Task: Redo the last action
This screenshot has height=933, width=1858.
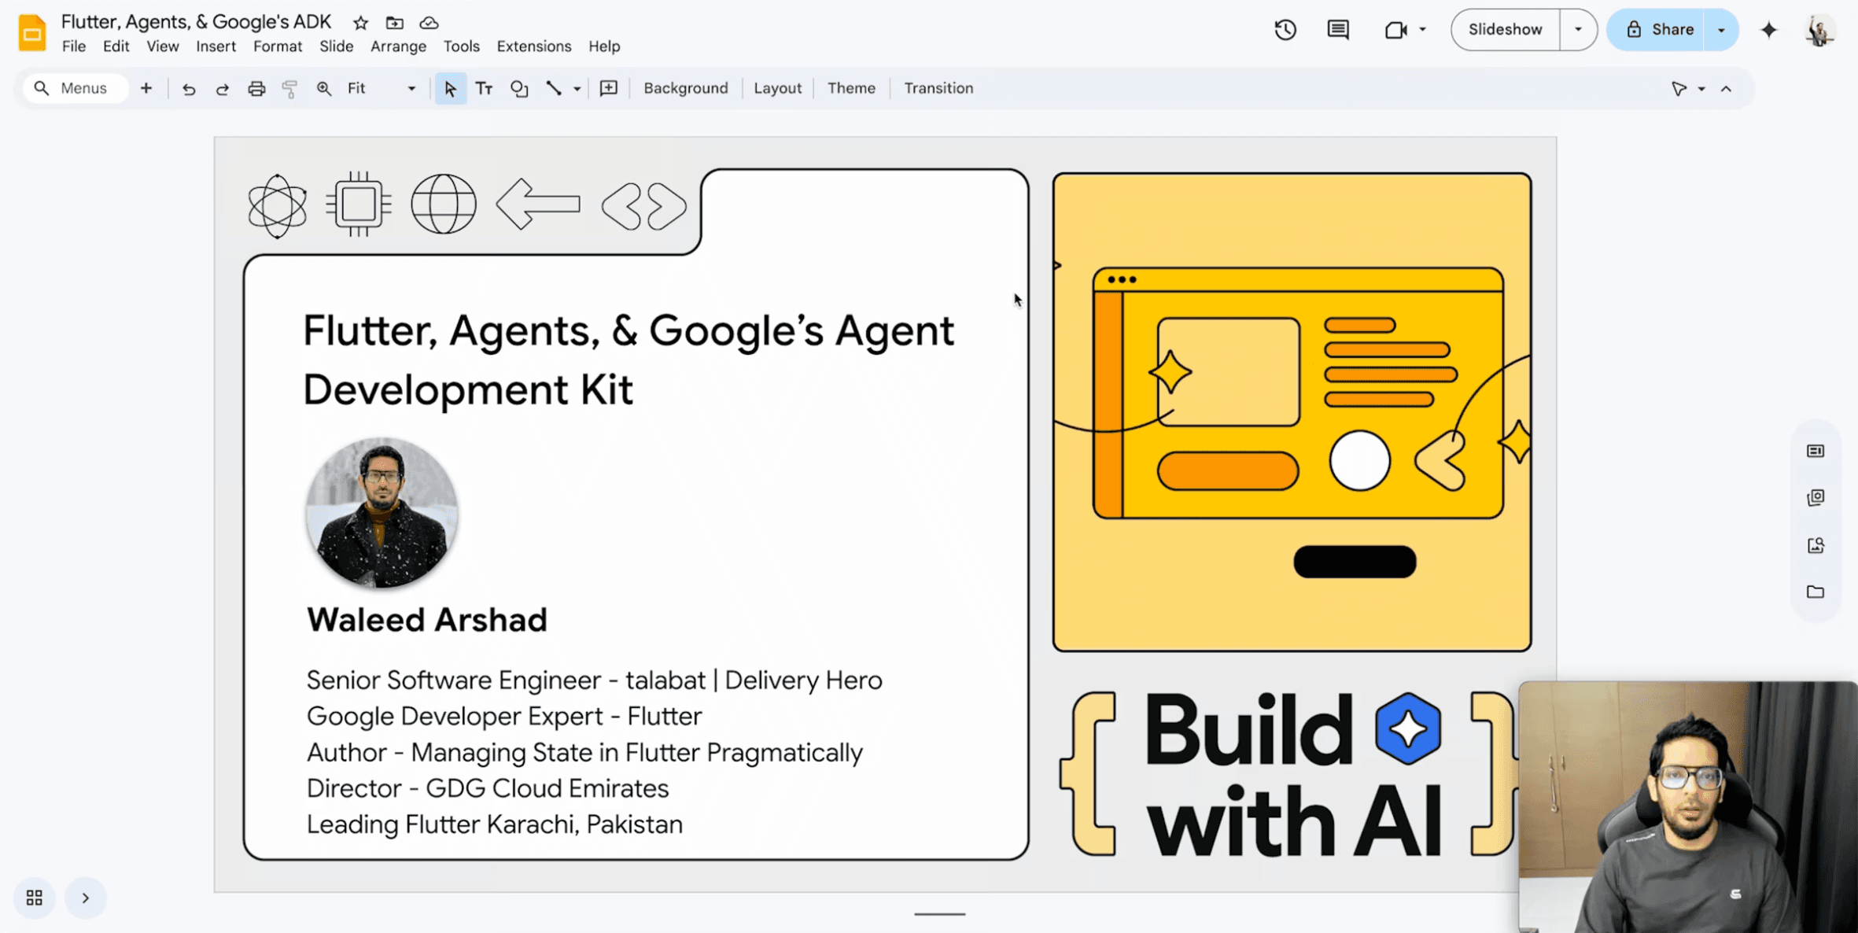Action: pyautogui.click(x=223, y=89)
